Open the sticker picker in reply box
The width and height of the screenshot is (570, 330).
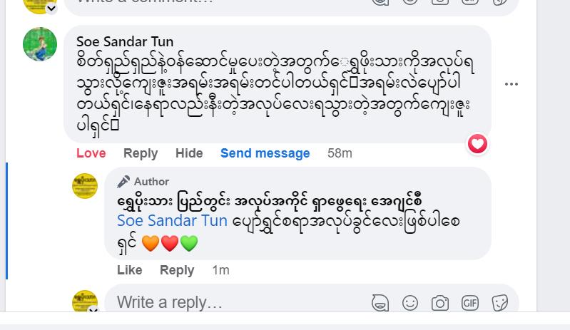500,303
